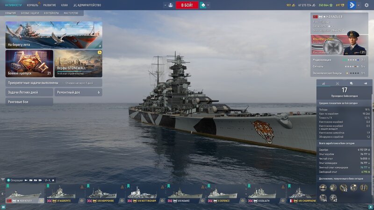The width and height of the screenshot is (374, 210).
Task: Start battle with В БОЙ! button
Action: [x=187, y=5]
